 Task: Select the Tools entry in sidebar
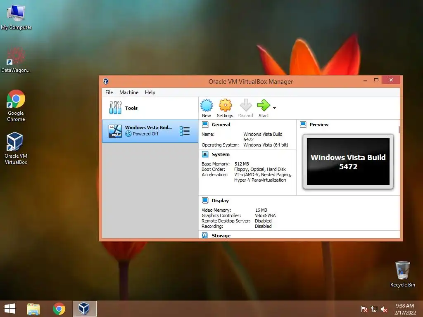point(150,108)
